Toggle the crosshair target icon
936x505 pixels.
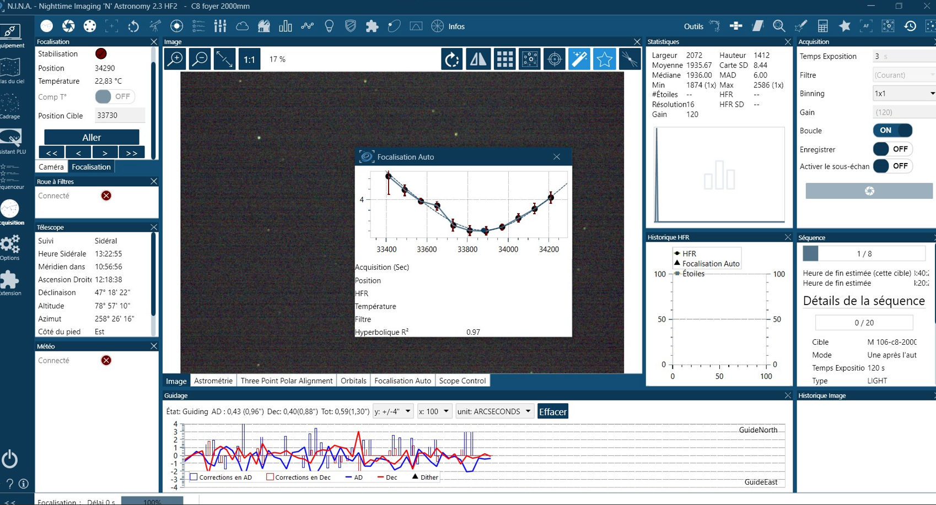coord(555,59)
